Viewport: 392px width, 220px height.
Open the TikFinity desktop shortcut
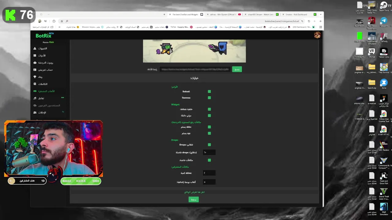coord(384,37)
